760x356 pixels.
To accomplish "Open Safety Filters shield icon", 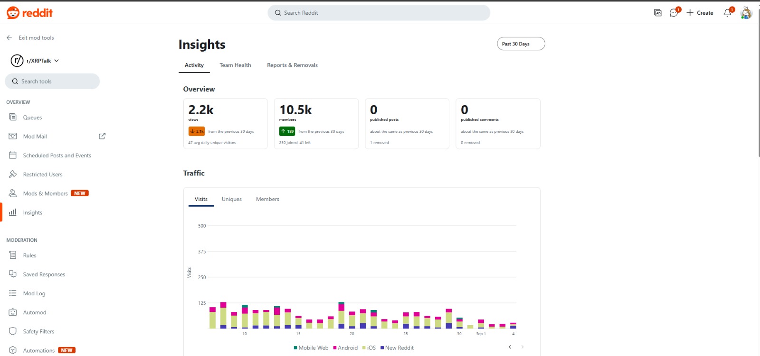I will 13,331.
